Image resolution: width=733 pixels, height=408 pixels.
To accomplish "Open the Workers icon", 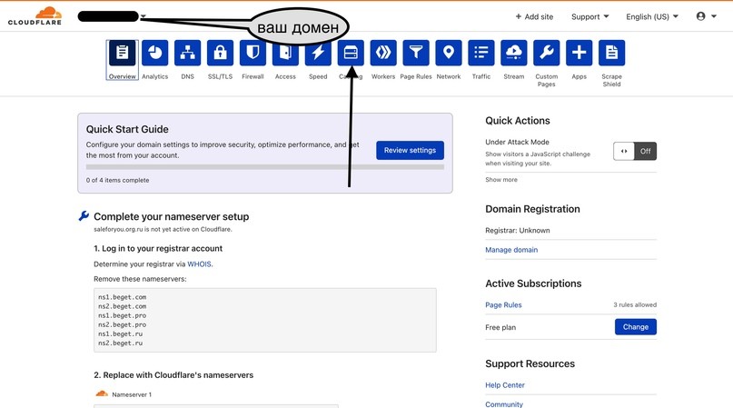I will [383, 53].
